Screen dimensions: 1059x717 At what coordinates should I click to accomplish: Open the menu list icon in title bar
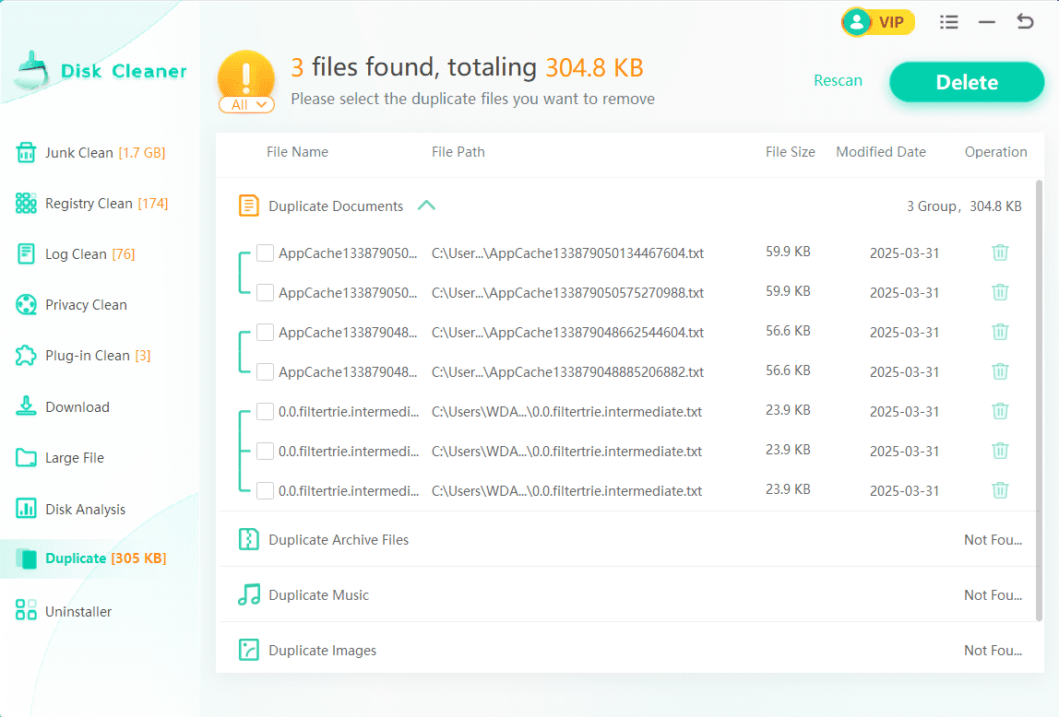pyautogui.click(x=948, y=22)
